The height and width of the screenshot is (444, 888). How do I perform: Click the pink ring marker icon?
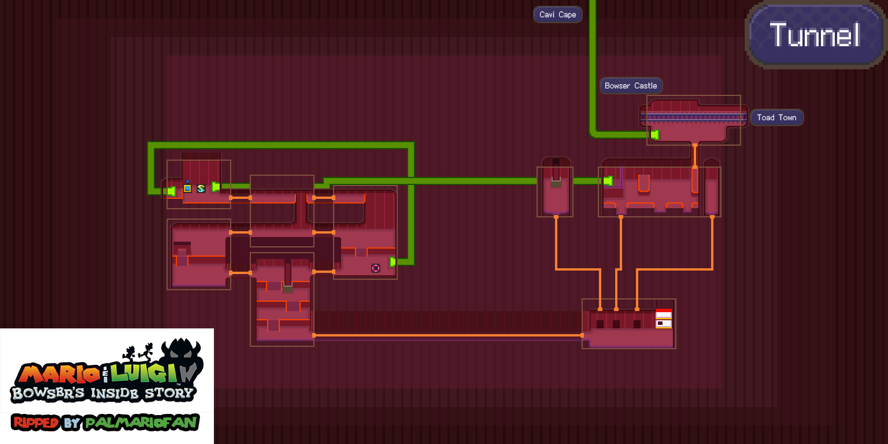pyautogui.click(x=376, y=268)
